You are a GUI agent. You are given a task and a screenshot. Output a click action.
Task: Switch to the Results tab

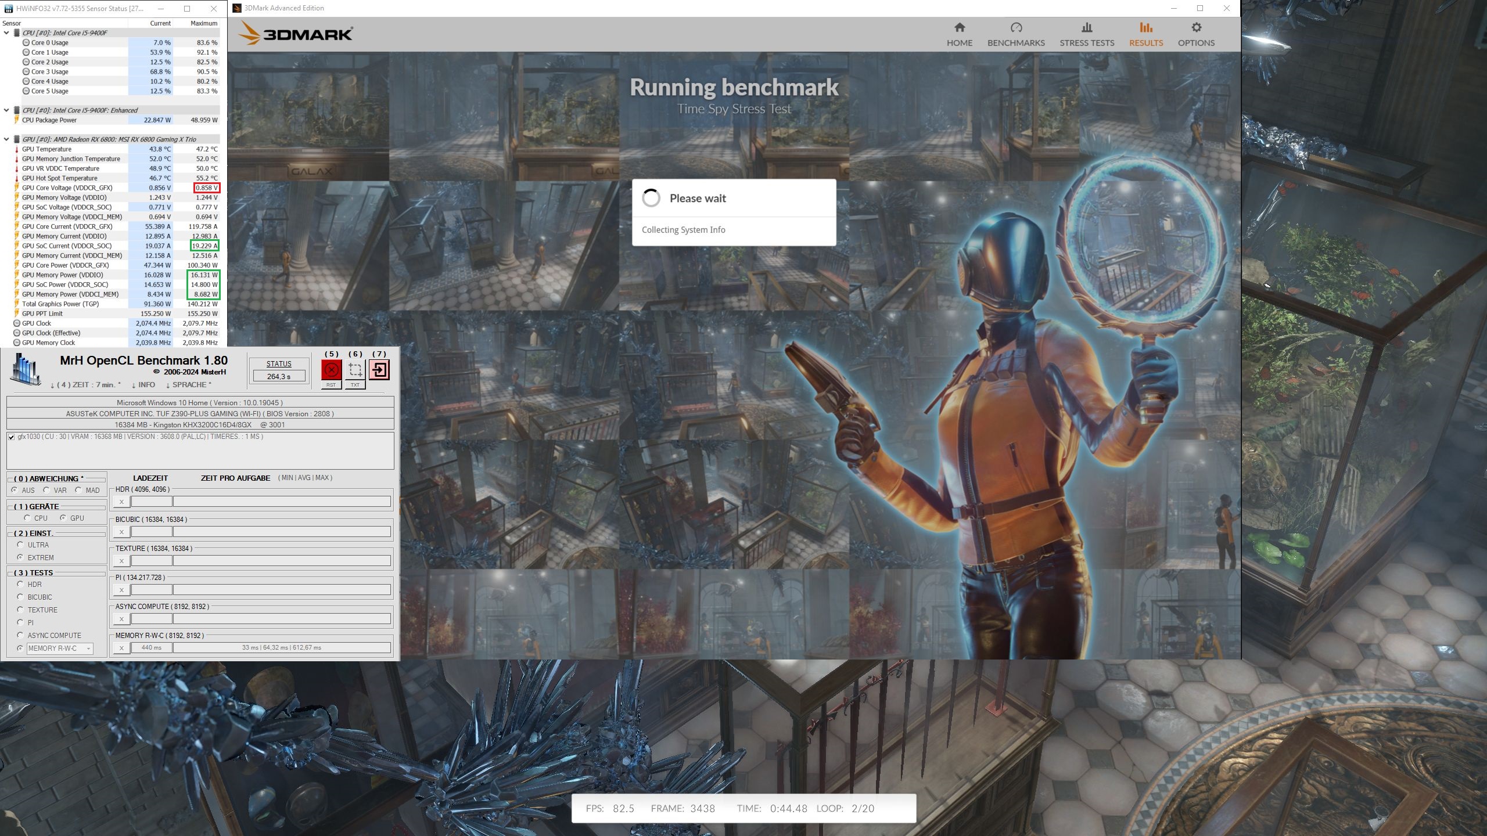[1145, 34]
